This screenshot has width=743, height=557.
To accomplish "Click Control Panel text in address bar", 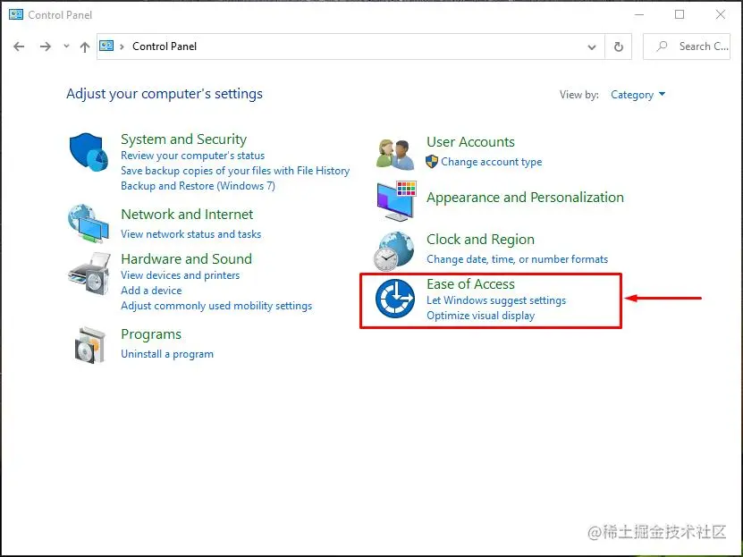I will pos(165,46).
